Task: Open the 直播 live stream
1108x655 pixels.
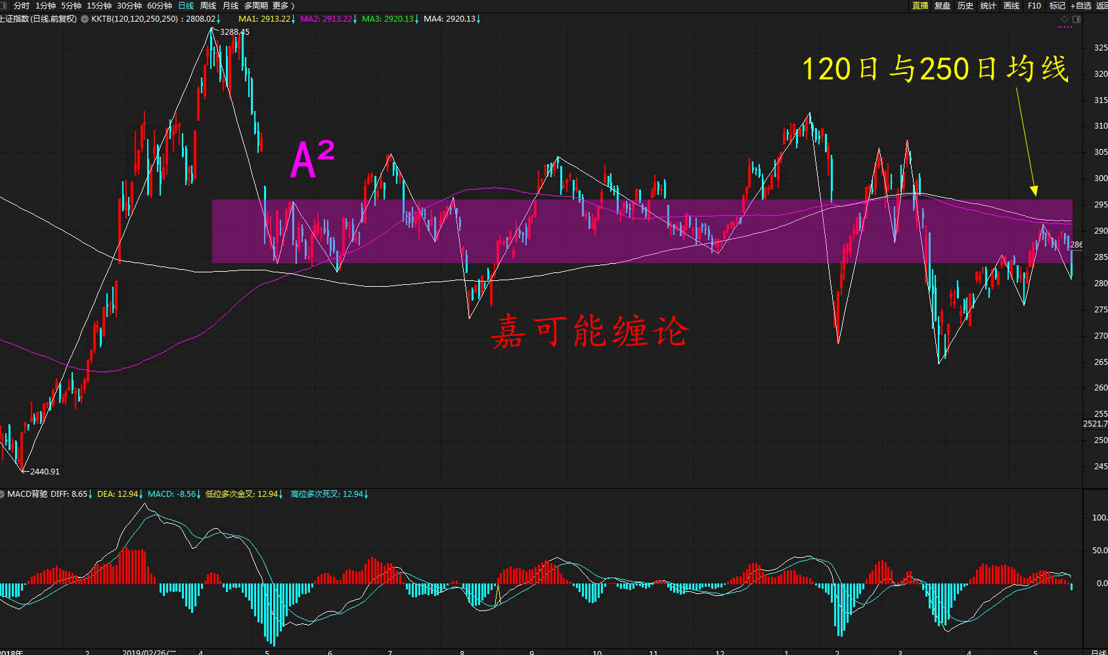Action: [920, 5]
